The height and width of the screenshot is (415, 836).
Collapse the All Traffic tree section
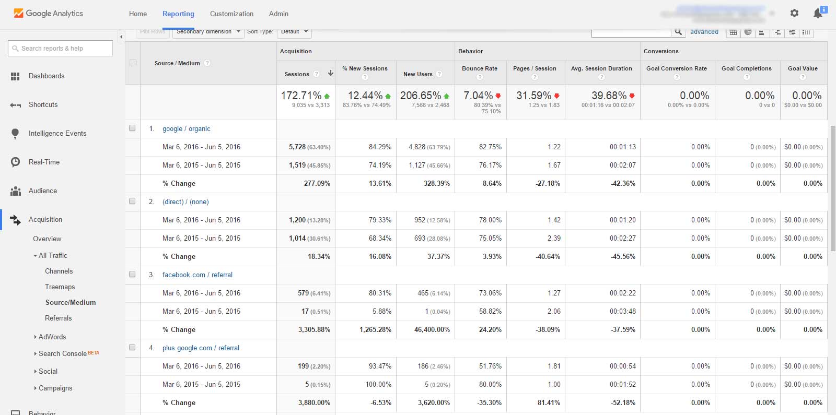click(x=35, y=256)
